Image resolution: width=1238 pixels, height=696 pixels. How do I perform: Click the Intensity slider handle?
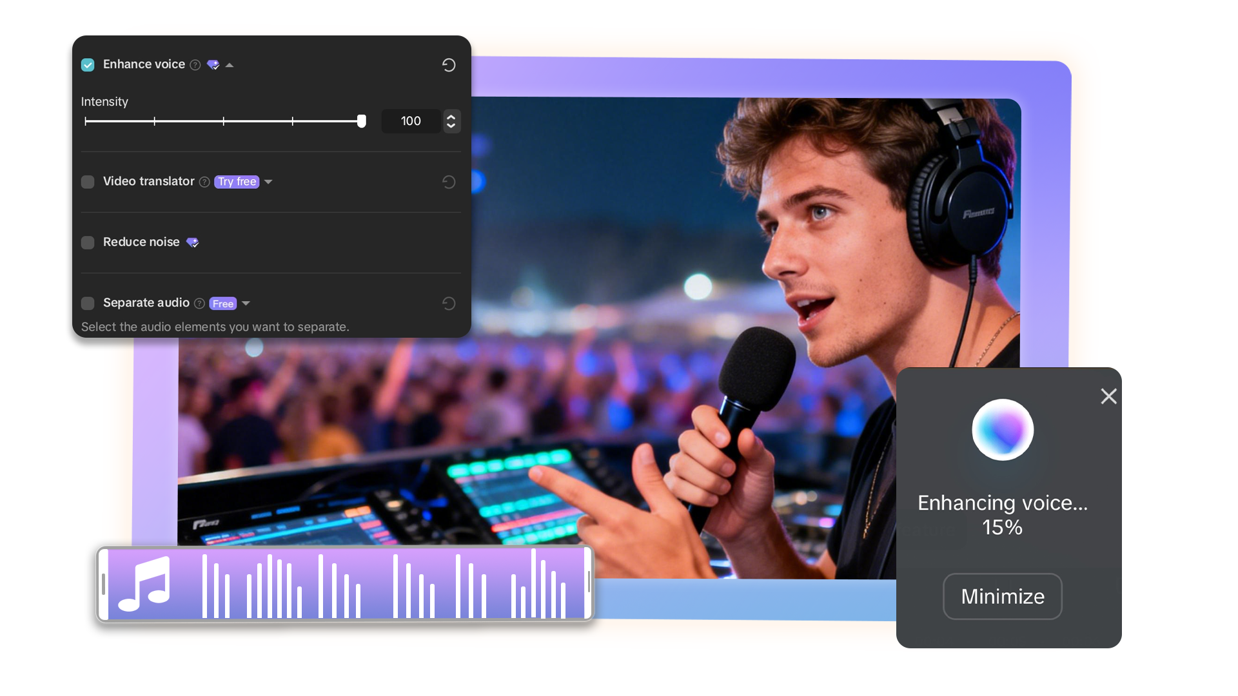point(362,121)
